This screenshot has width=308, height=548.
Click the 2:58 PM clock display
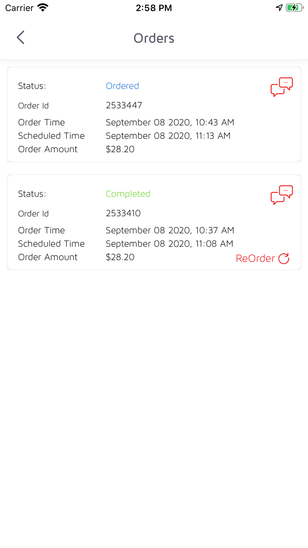tap(154, 7)
